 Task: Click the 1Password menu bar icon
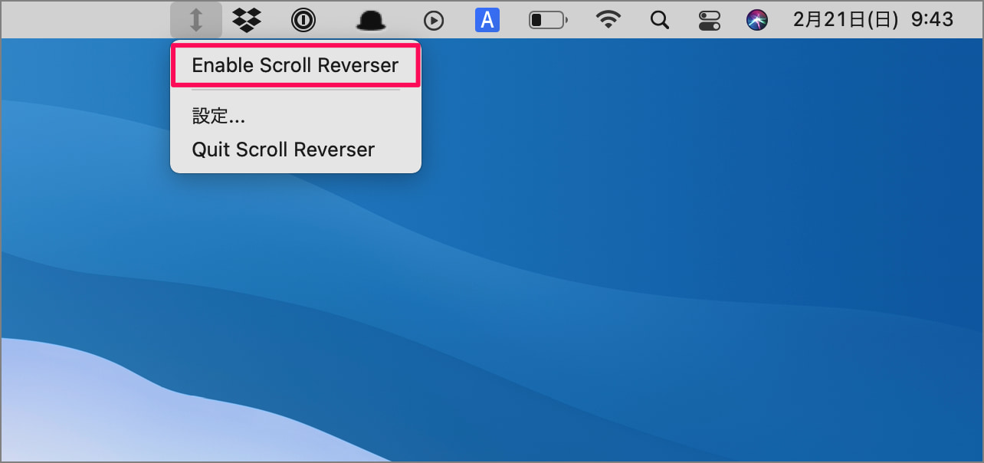coord(303,20)
